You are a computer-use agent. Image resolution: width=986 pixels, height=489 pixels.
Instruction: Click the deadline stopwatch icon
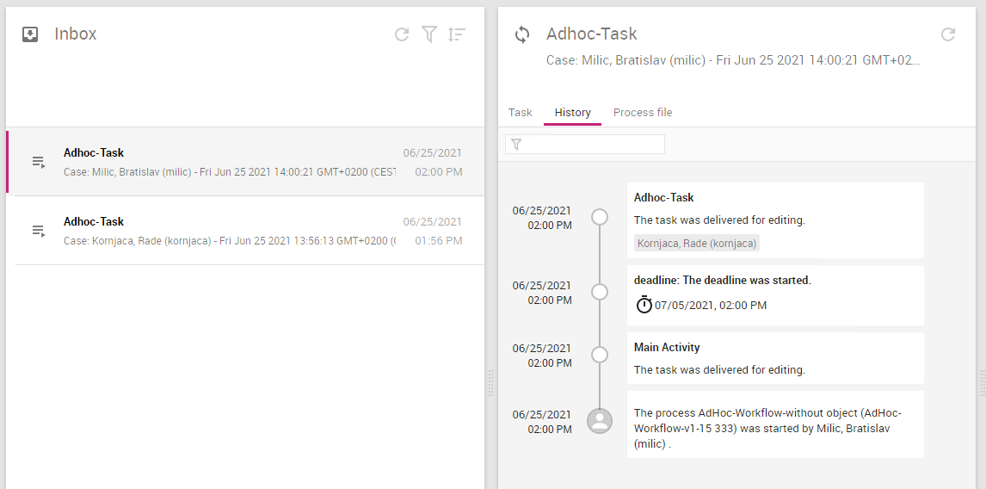pyautogui.click(x=644, y=305)
